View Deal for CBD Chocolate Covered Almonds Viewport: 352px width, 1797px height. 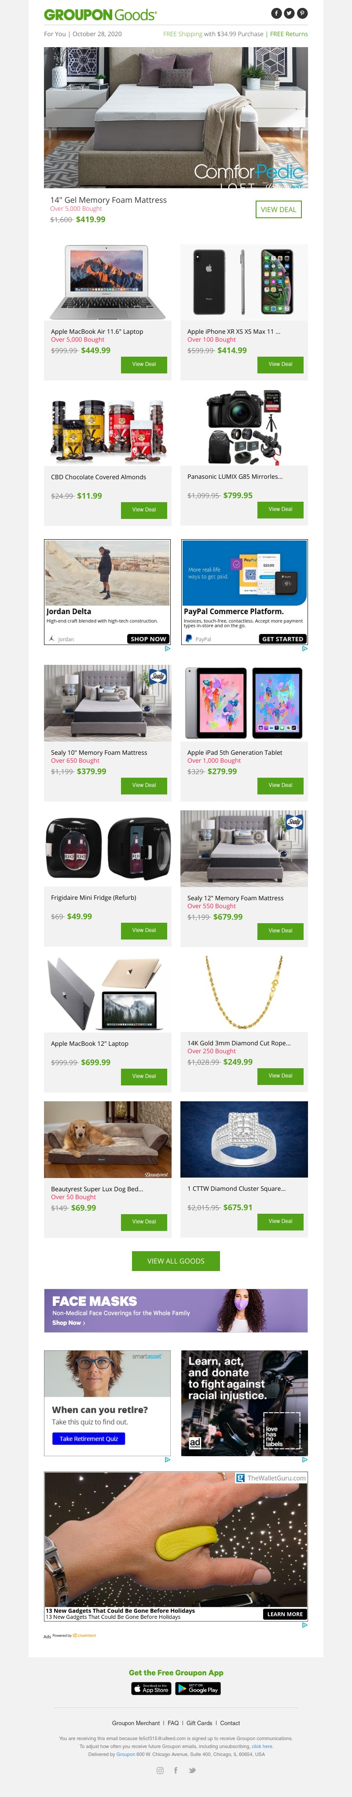coord(144,510)
